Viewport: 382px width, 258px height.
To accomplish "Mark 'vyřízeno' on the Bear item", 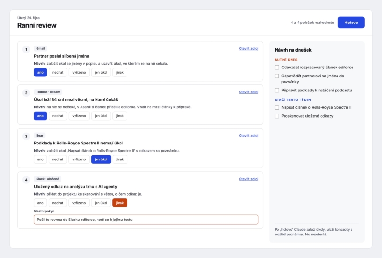I will 79,159.
